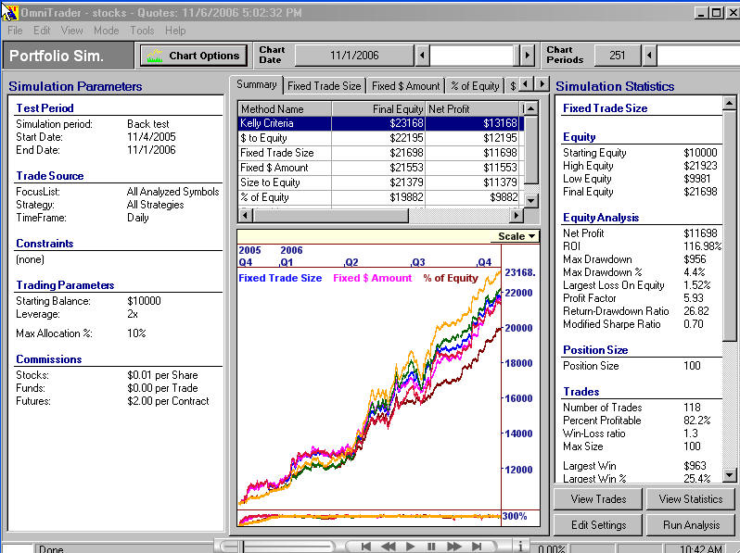Sort by the Net Profit column header
The width and height of the screenshot is (740, 553).
[x=472, y=109]
